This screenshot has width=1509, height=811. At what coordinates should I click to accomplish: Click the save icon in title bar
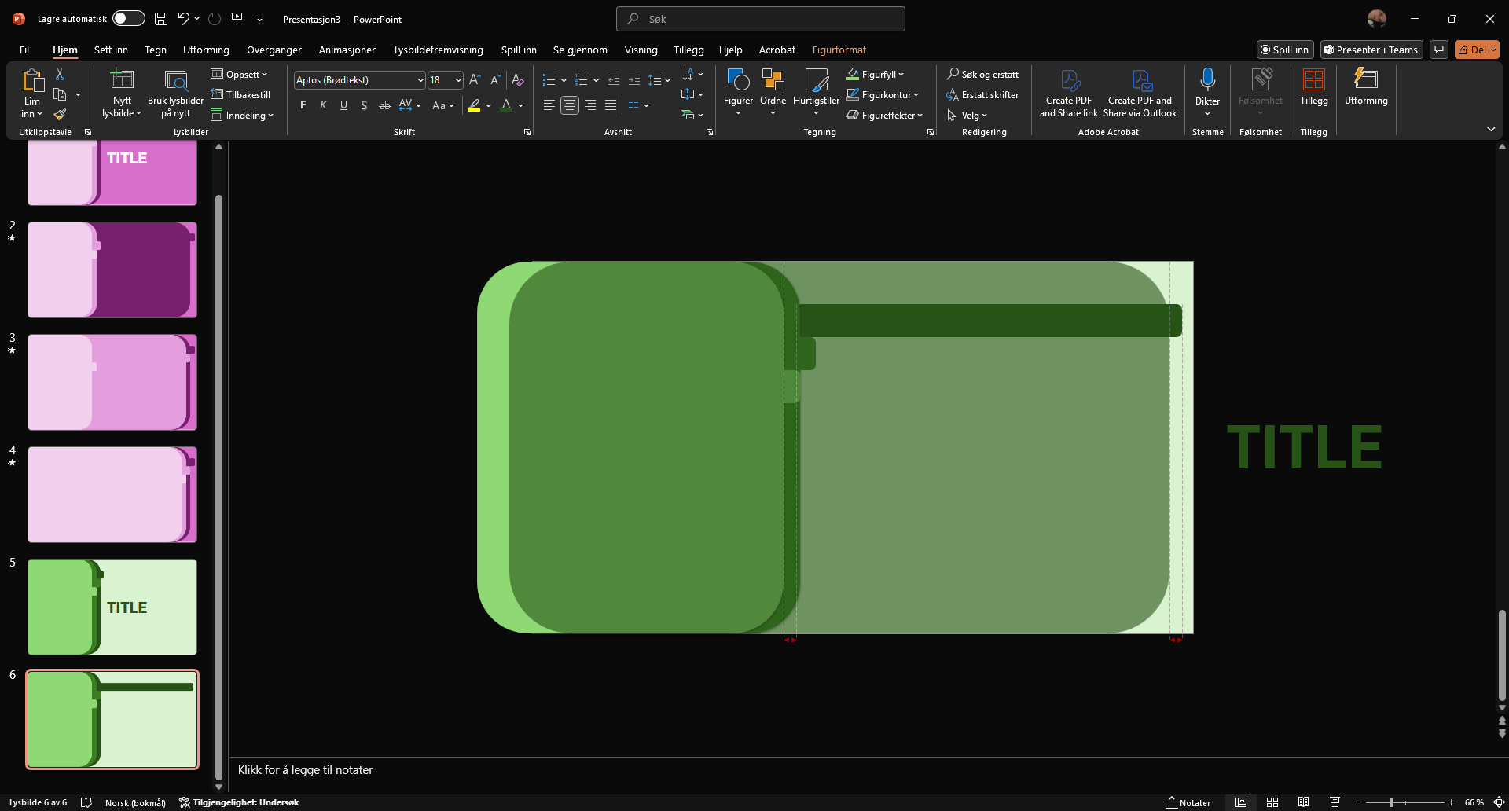pyautogui.click(x=161, y=19)
